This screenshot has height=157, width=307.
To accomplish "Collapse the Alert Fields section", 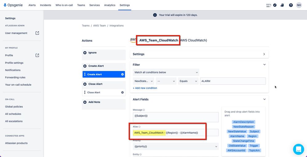I will pos(264,99).
